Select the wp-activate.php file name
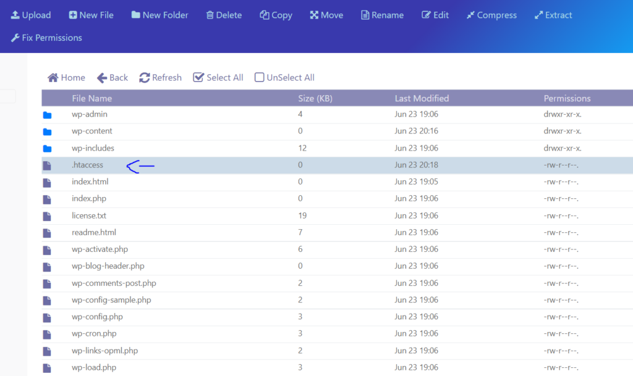Screen dimensions: 633x376 pos(100,249)
